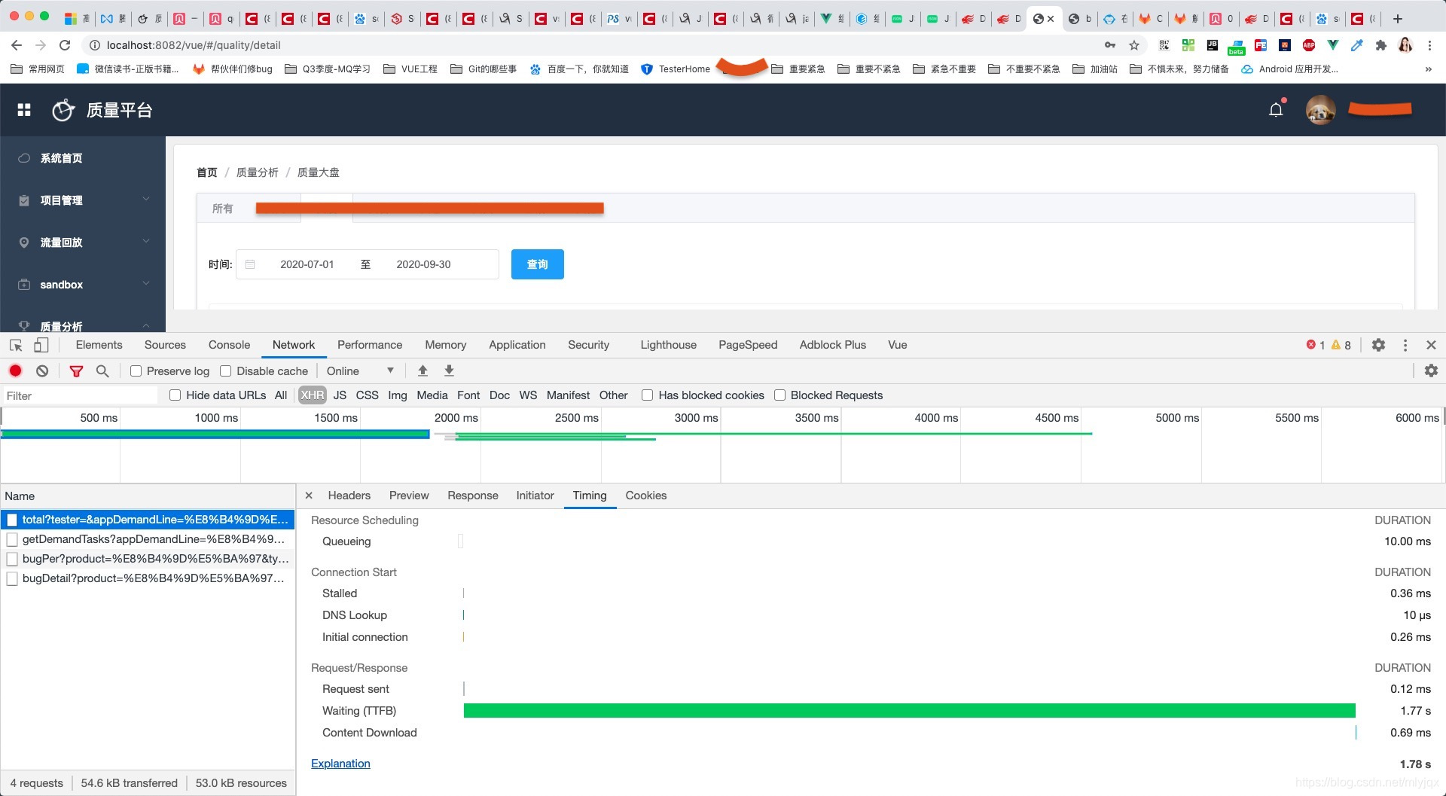The width and height of the screenshot is (1446, 796).
Task: Click the notification bell icon
Action: point(1276,110)
